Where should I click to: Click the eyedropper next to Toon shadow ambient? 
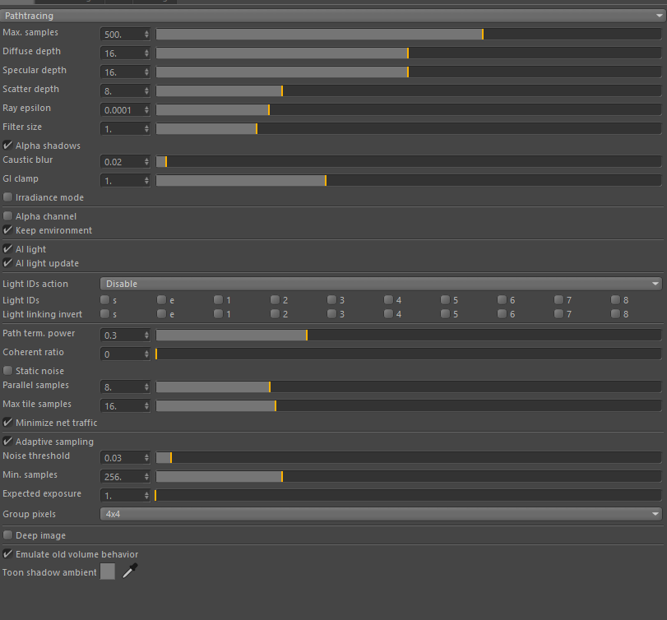[x=130, y=571]
